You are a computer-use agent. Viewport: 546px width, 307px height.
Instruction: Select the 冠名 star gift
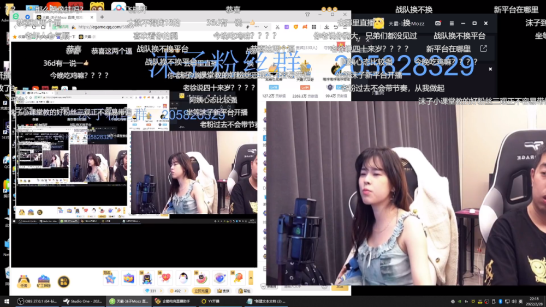[110, 278]
